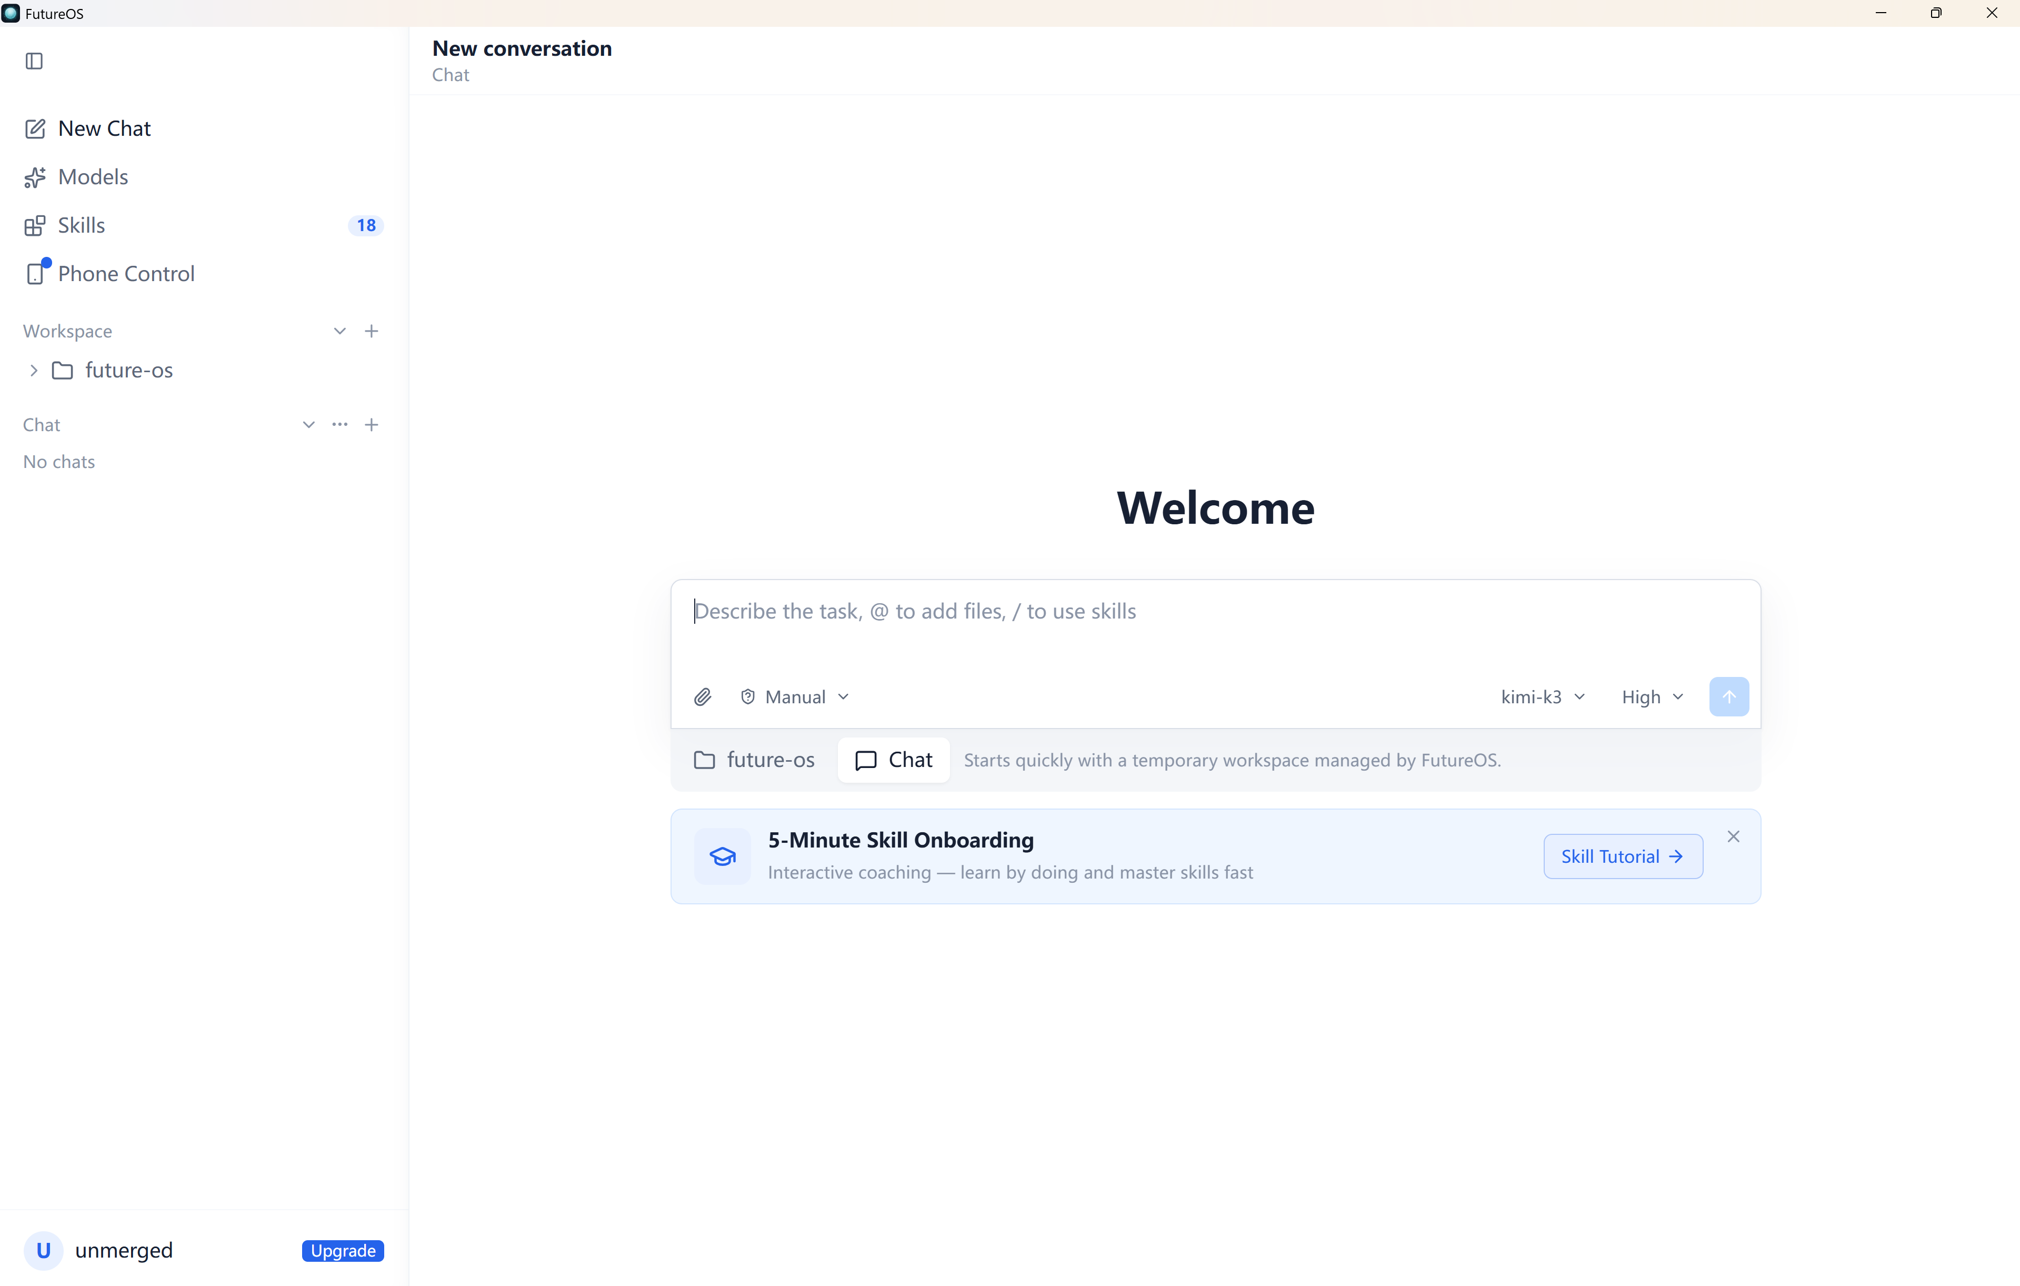The image size is (2020, 1286).
Task: Open the kimi-k3 model dropdown
Action: [x=1543, y=697]
